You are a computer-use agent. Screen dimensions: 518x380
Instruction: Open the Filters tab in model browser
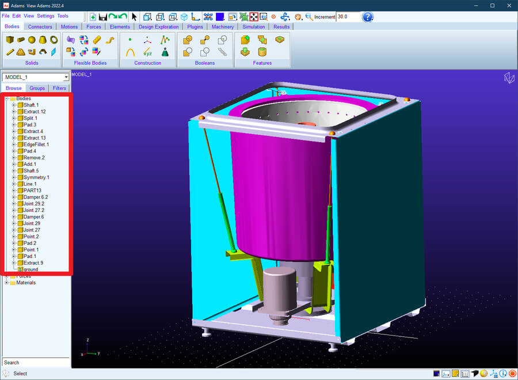point(59,88)
